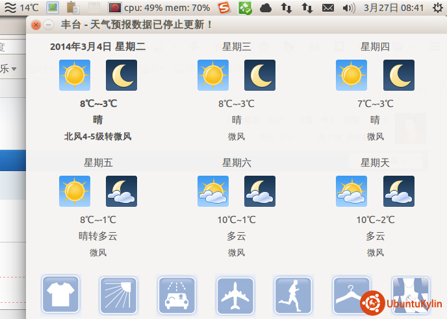Open the Sogou input method icon
Viewport: 447px width, 319px height.
point(224,8)
